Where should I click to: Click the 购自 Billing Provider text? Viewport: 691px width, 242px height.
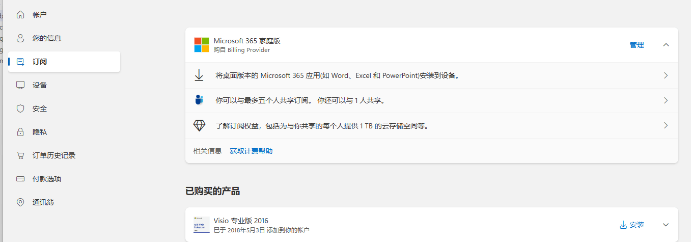tap(242, 50)
